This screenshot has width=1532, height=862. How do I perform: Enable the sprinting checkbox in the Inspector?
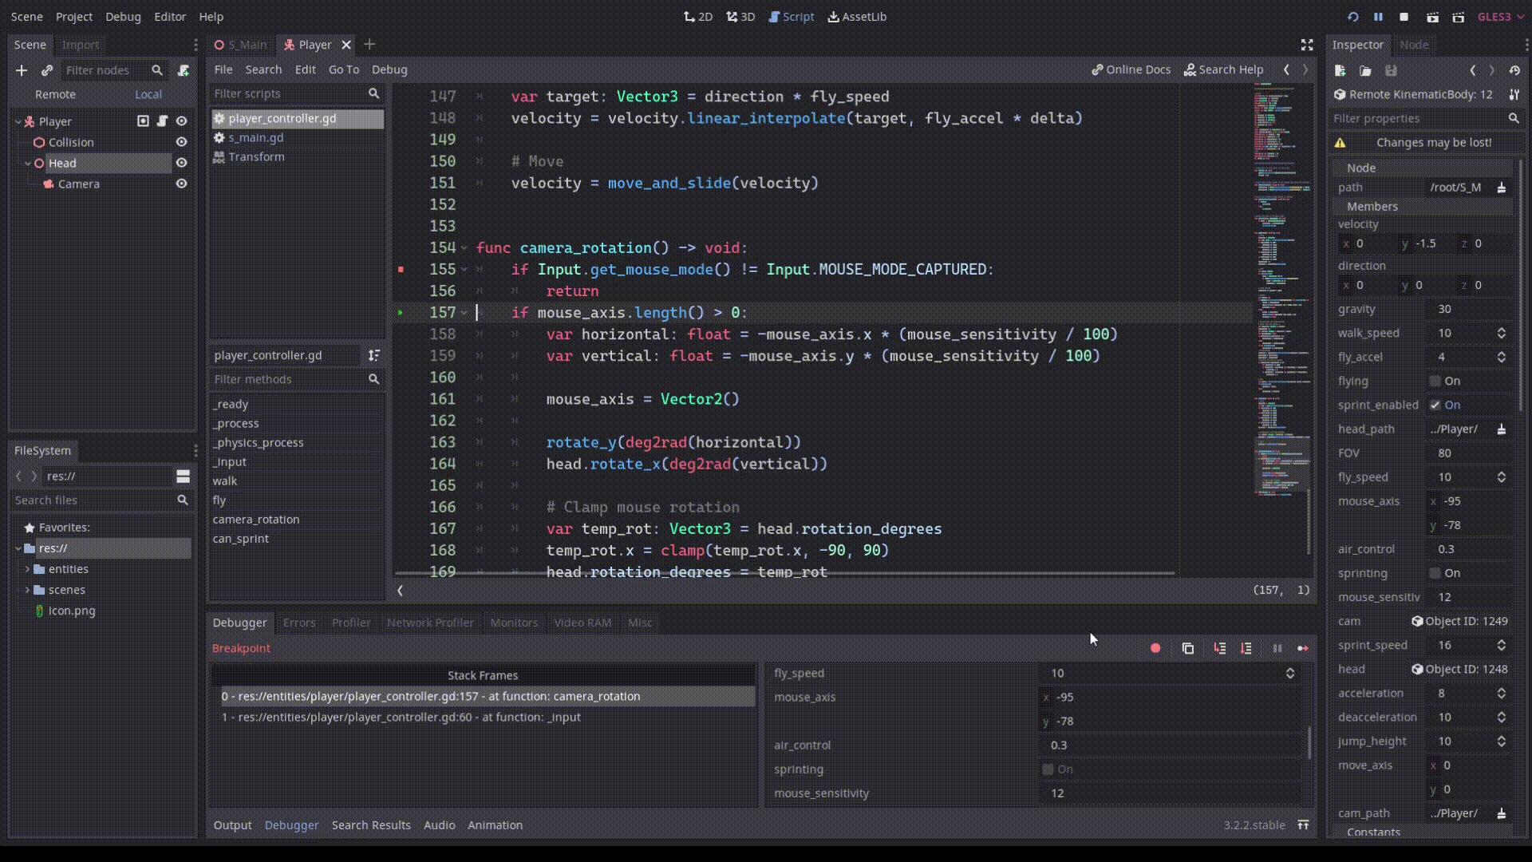[x=1436, y=573]
